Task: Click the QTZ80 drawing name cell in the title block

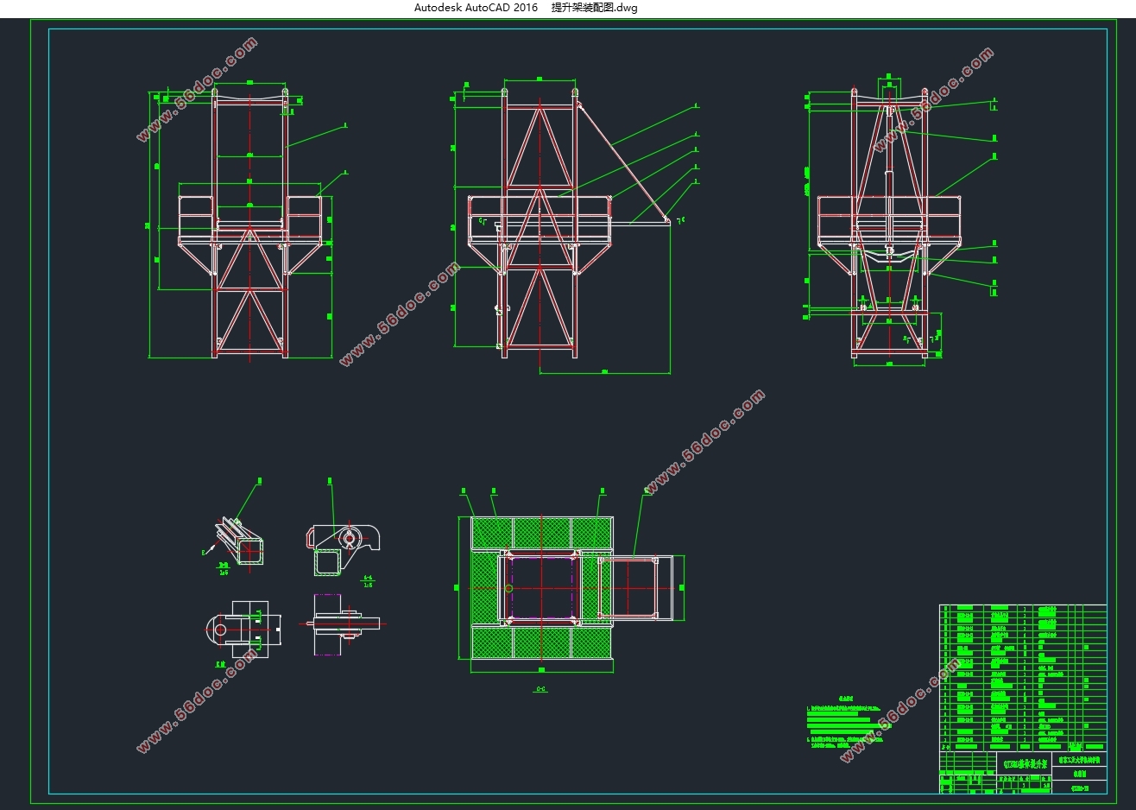Action: coord(1026,763)
